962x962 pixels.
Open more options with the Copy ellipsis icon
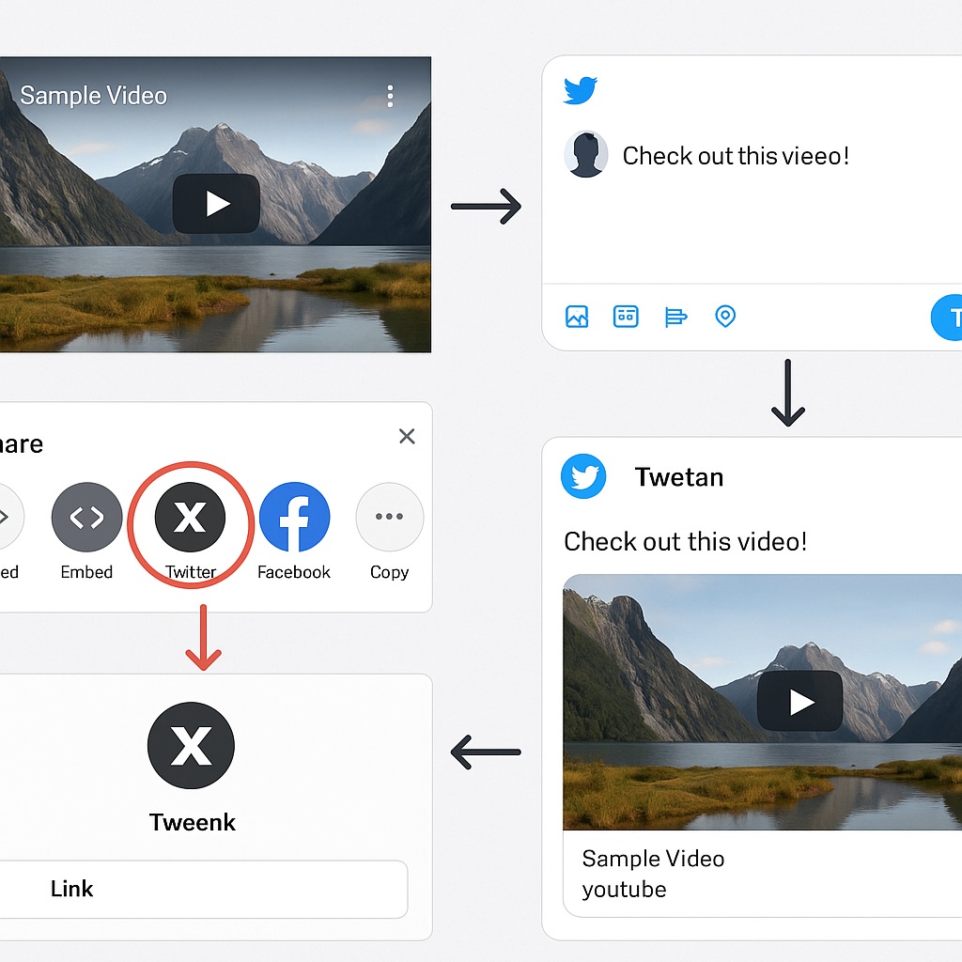point(390,518)
